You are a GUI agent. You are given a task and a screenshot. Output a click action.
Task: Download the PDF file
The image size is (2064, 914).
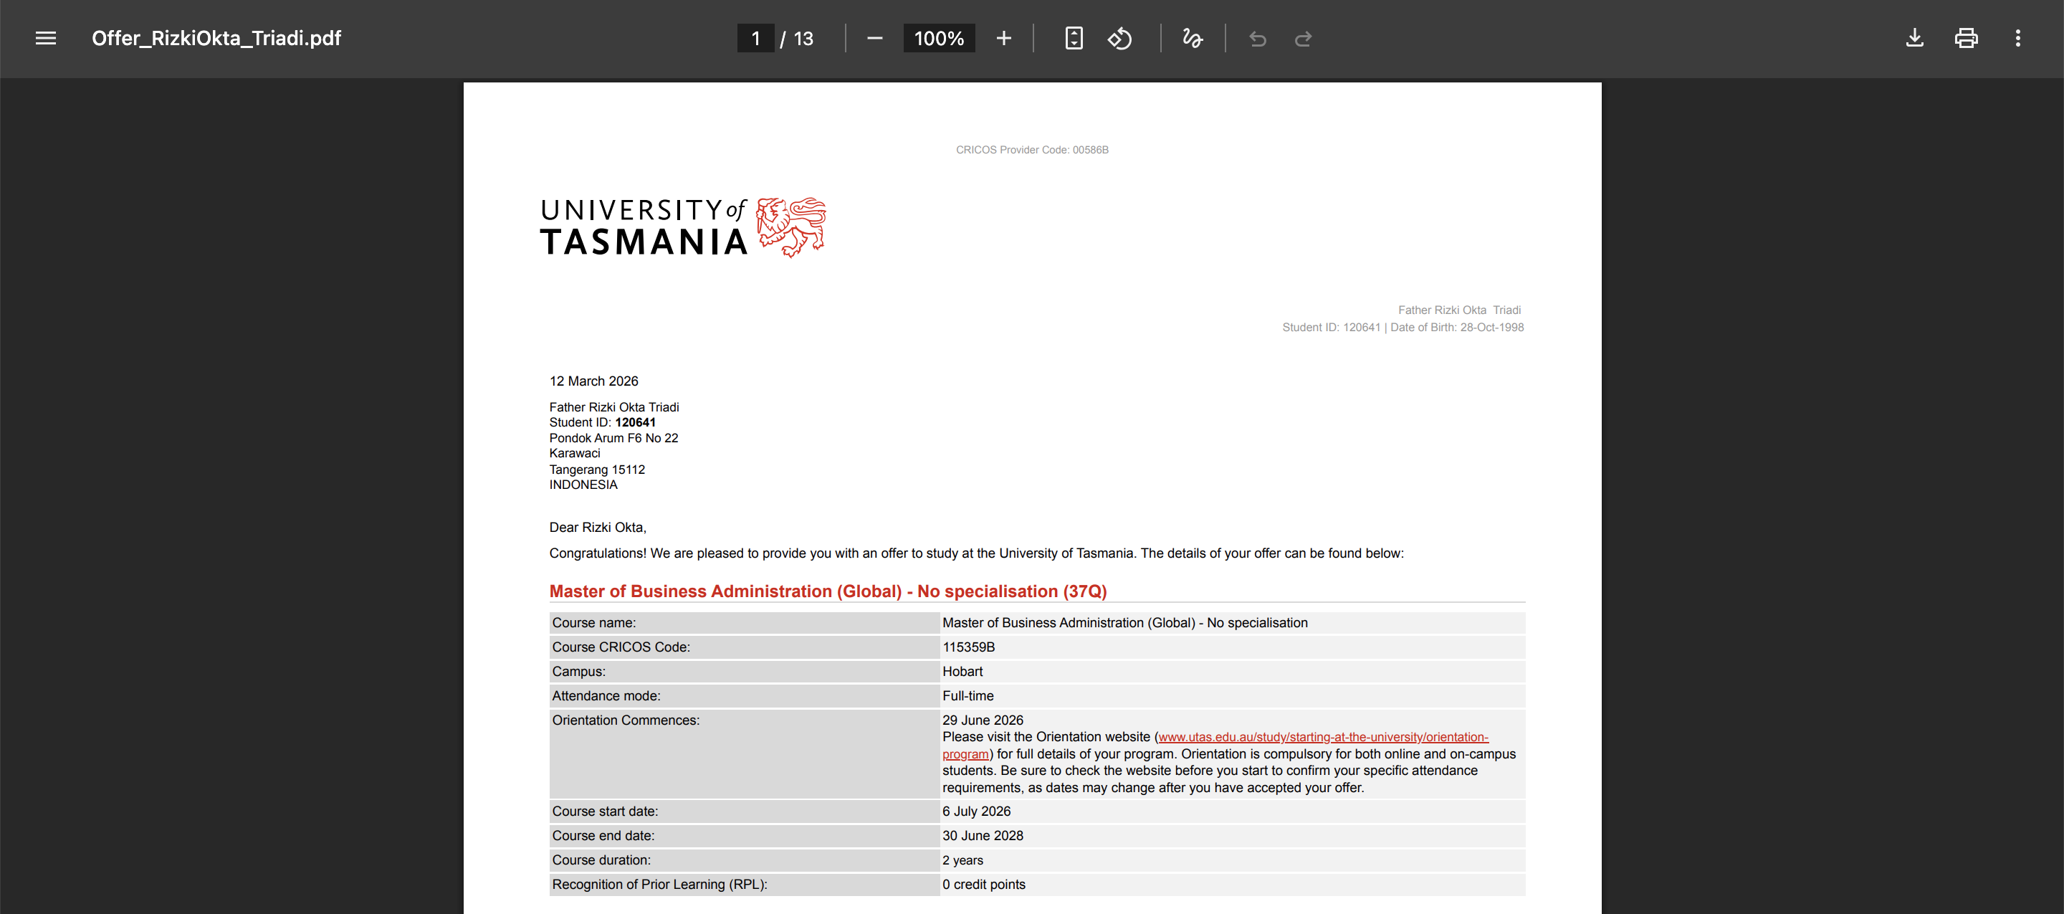(1914, 38)
